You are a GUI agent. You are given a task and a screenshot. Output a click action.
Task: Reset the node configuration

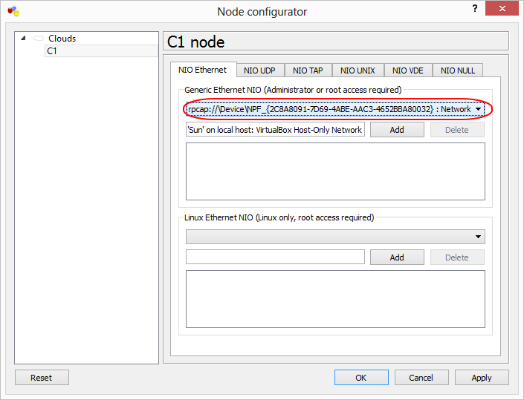point(42,377)
